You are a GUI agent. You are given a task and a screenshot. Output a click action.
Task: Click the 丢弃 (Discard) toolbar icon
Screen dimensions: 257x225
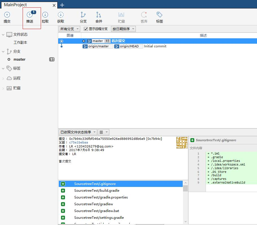[x=144, y=15]
